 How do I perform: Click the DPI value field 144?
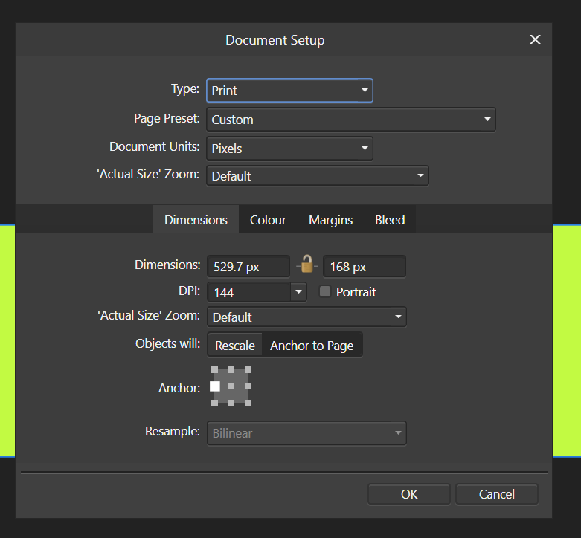tap(249, 292)
